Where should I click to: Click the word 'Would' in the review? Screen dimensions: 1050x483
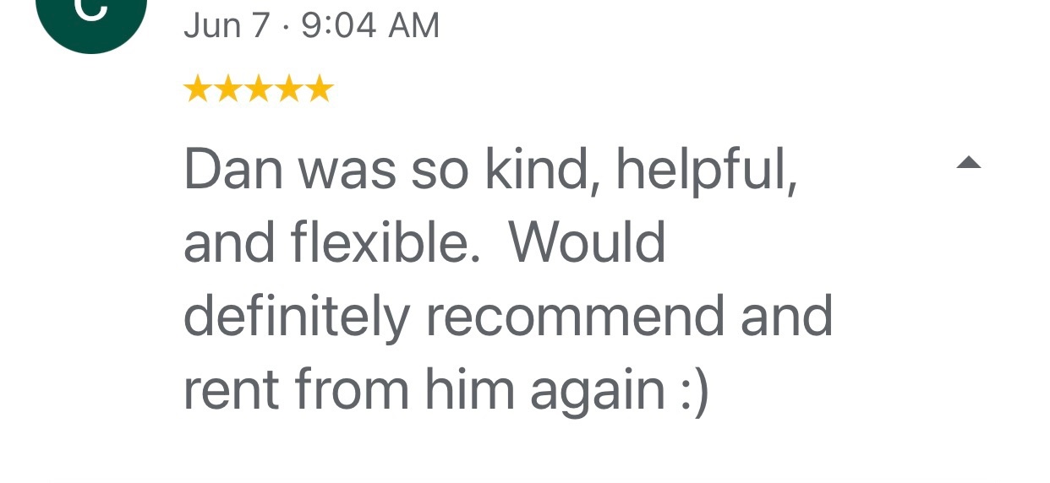pyautogui.click(x=588, y=243)
